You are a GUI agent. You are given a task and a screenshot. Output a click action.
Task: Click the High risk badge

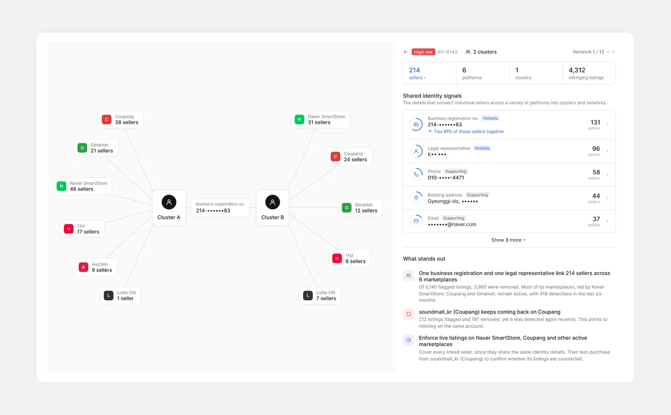[x=423, y=52]
